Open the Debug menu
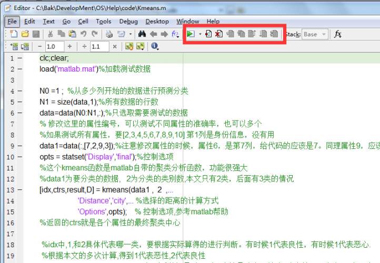 pos(128,21)
